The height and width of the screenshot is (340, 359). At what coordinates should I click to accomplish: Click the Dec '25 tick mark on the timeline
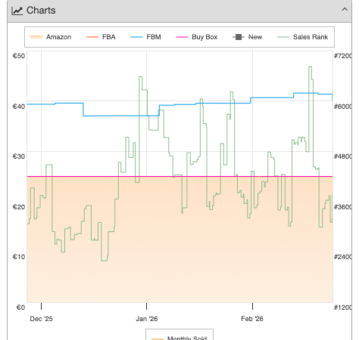42,306
